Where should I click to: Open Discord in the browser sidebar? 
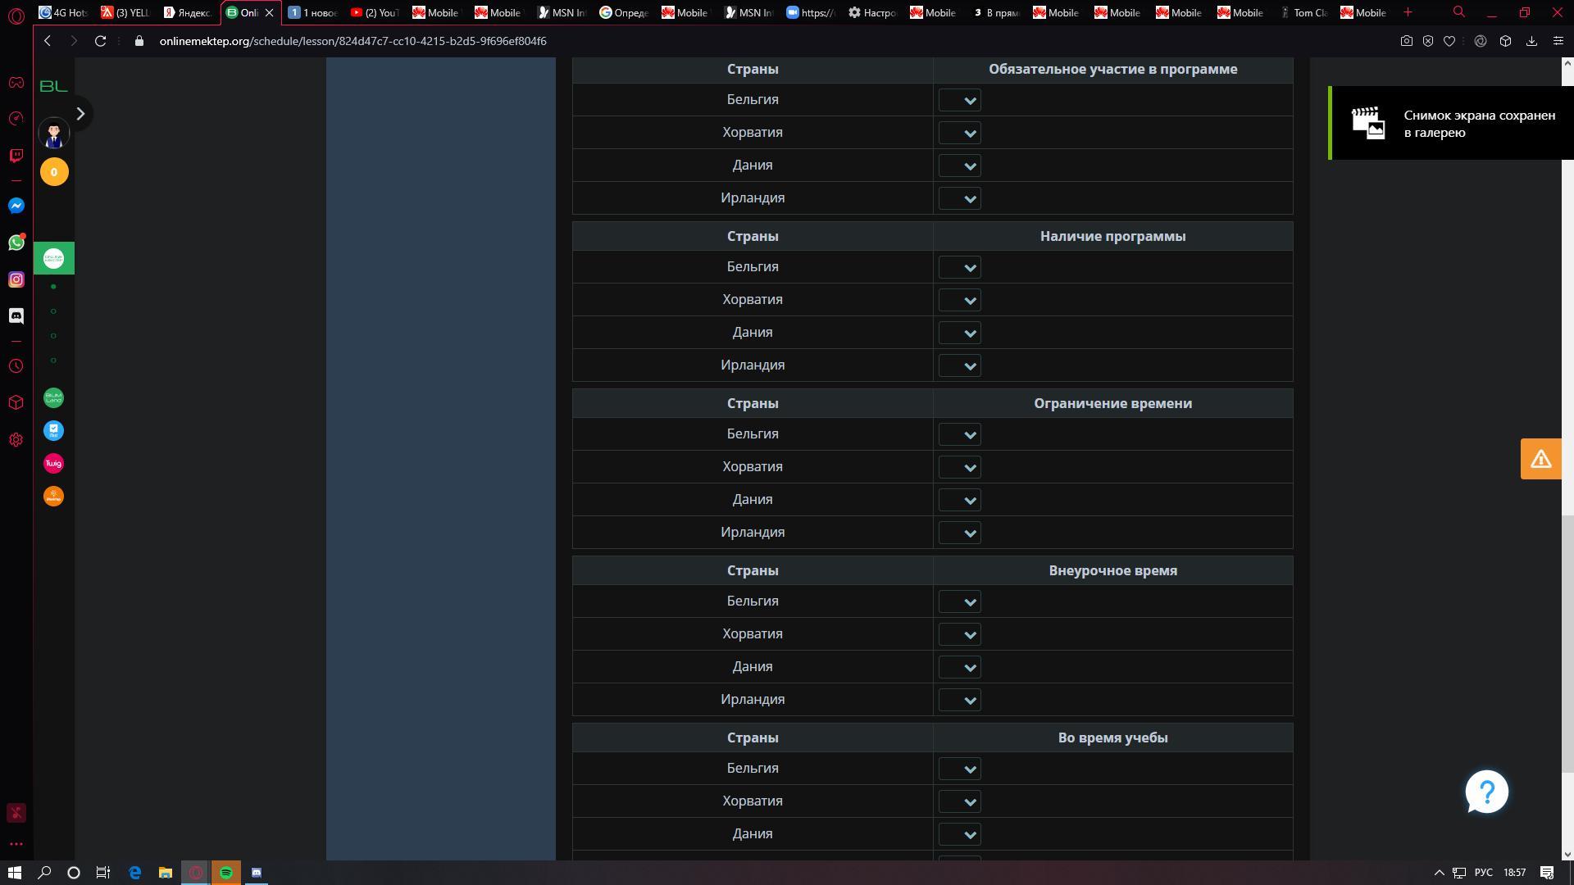click(x=16, y=315)
